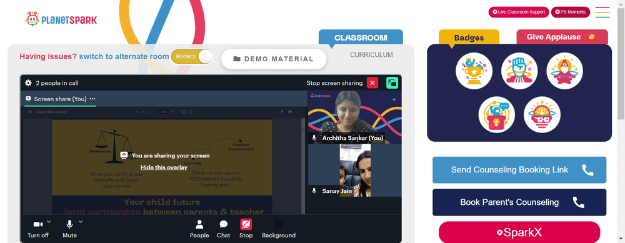Screen dimensions: 625x243
Task: Click the page vertical scrollbar
Action: tap(621, 64)
